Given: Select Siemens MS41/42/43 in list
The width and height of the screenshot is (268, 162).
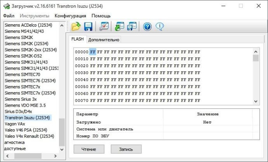Looking at the screenshot, I should tap(24, 31).
